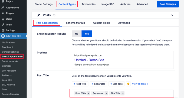Select No for Show in Search Results
The width and height of the screenshot is (184, 98).
pos(77,34)
